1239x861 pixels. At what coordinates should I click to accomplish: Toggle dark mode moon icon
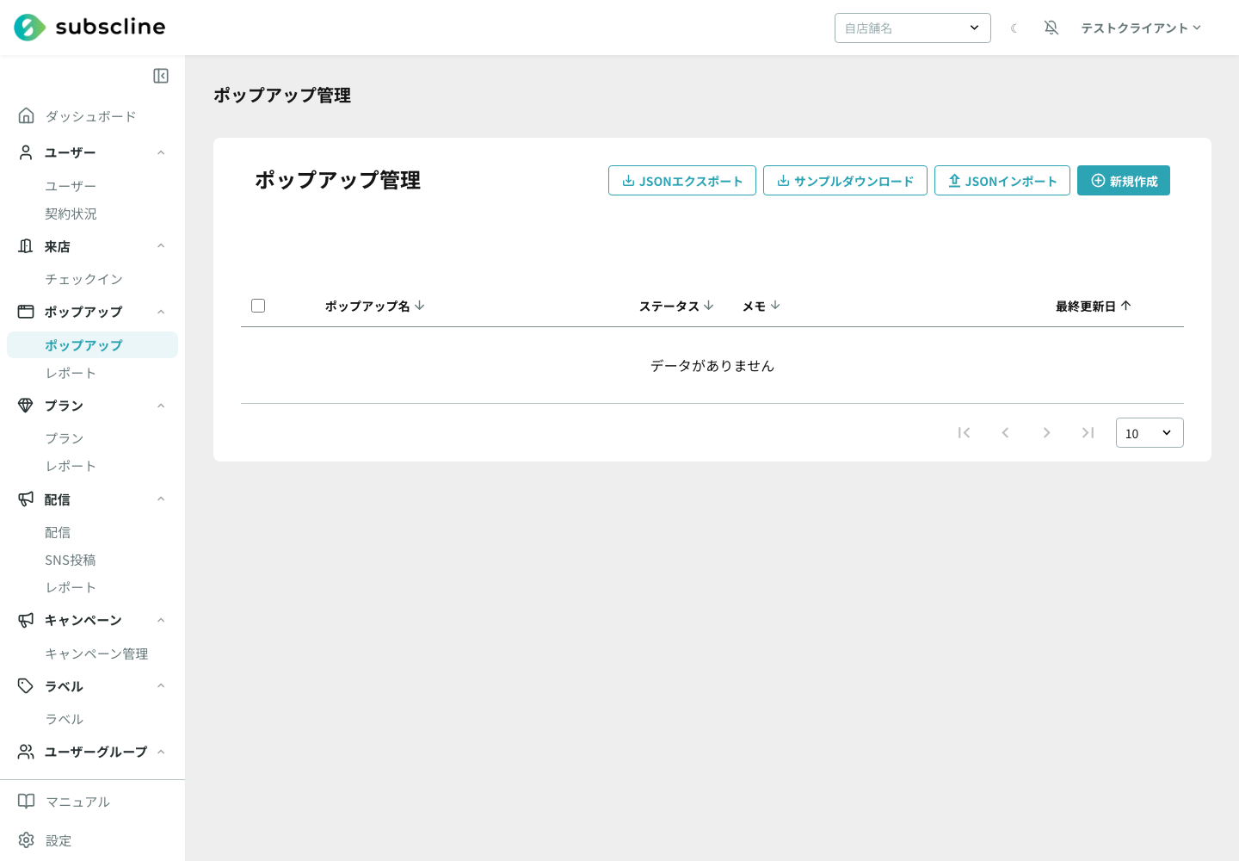coord(1014,28)
